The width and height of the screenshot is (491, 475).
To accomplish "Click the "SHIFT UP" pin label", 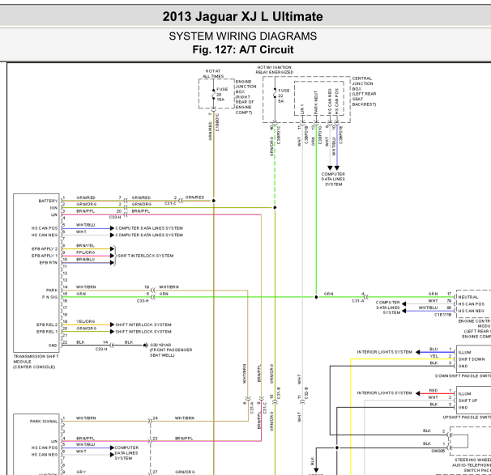I will tap(468, 401).
